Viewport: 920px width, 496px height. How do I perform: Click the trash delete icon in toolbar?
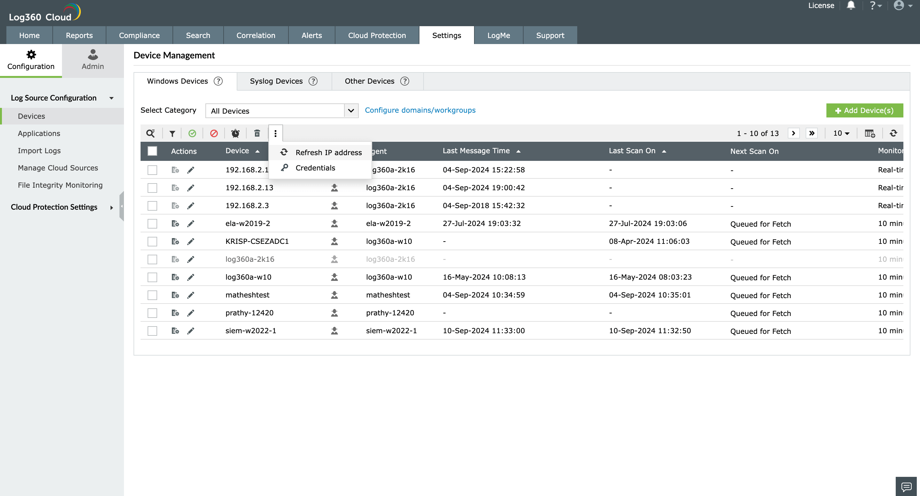tap(257, 133)
